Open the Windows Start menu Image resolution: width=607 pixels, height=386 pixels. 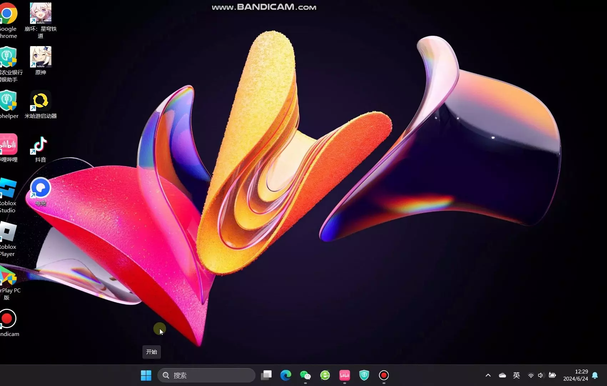pos(146,375)
